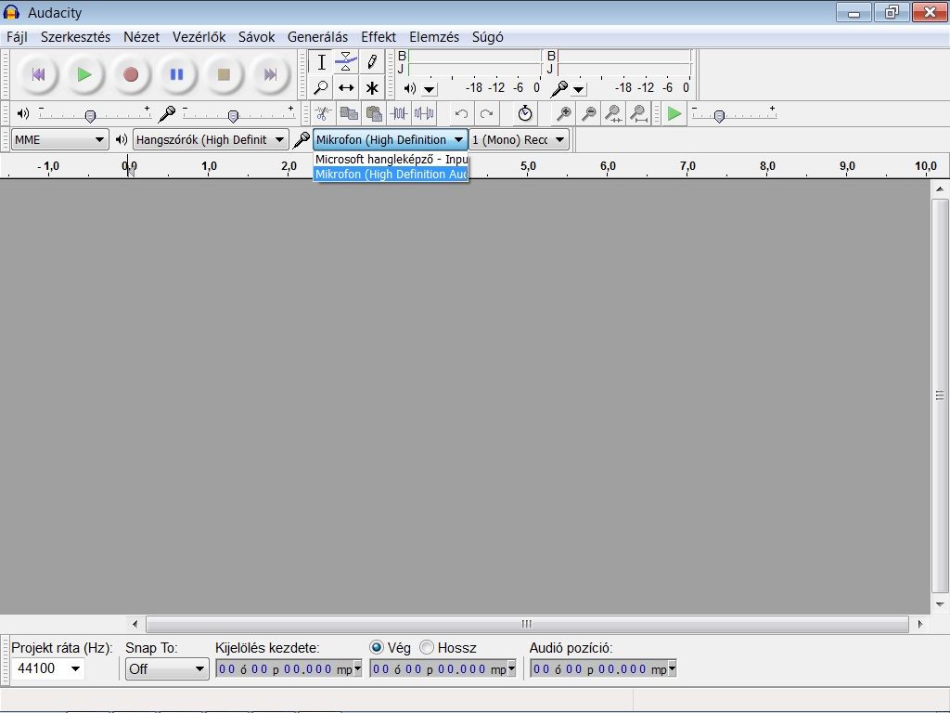The height and width of the screenshot is (713, 950).
Task: Open the 1 (Mono) channels dropdown
Action: tap(520, 139)
